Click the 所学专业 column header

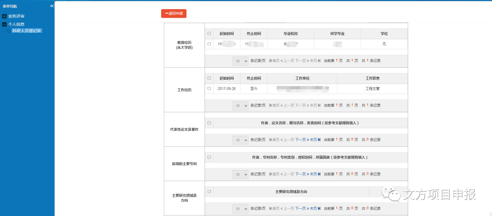(337, 34)
